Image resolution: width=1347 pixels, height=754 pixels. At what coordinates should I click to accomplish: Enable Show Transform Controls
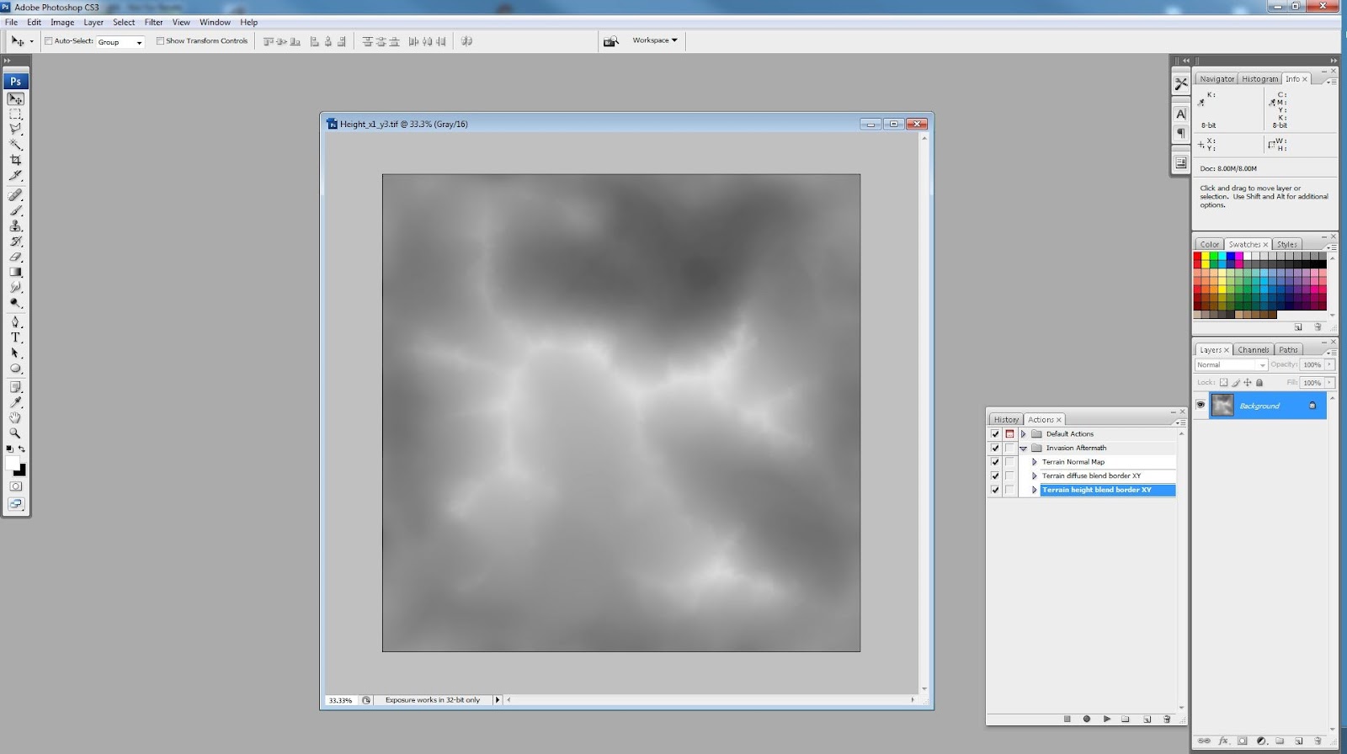coord(160,40)
